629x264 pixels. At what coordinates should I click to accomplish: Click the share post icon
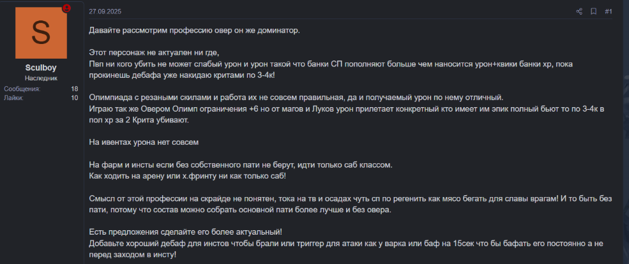[x=579, y=11]
